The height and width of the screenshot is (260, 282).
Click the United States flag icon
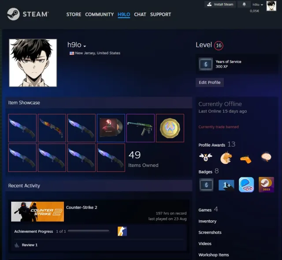[x=72, y=53]
